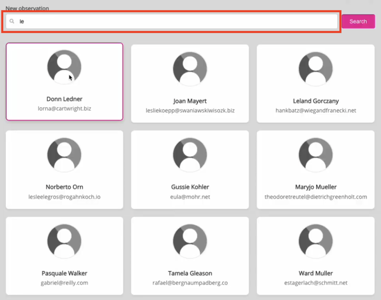Click the gabriel@reilly.com email text
This screenshot has width=381, height=300.
(x=64, y=283)
